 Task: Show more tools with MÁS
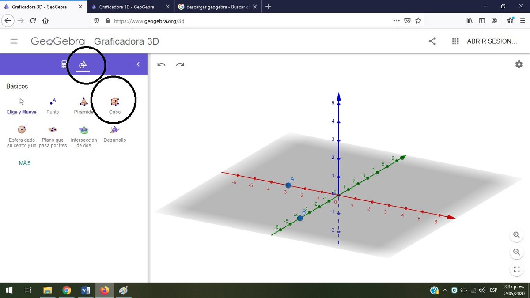pos(25,163)
